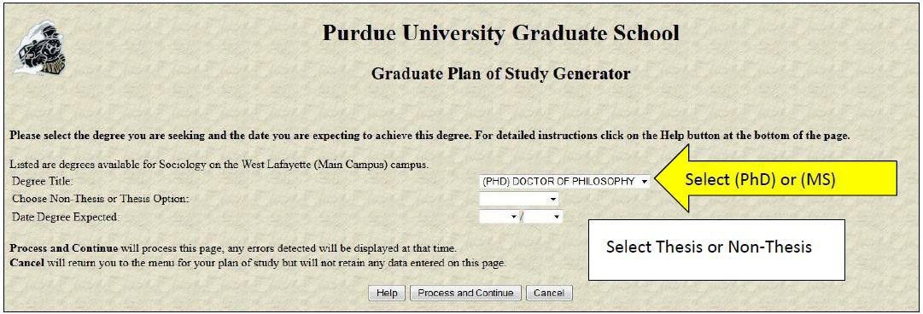The height and width of the screenshot is (314, 923).
Task: Click the Cancel button
Action: [x=549, y=293]
